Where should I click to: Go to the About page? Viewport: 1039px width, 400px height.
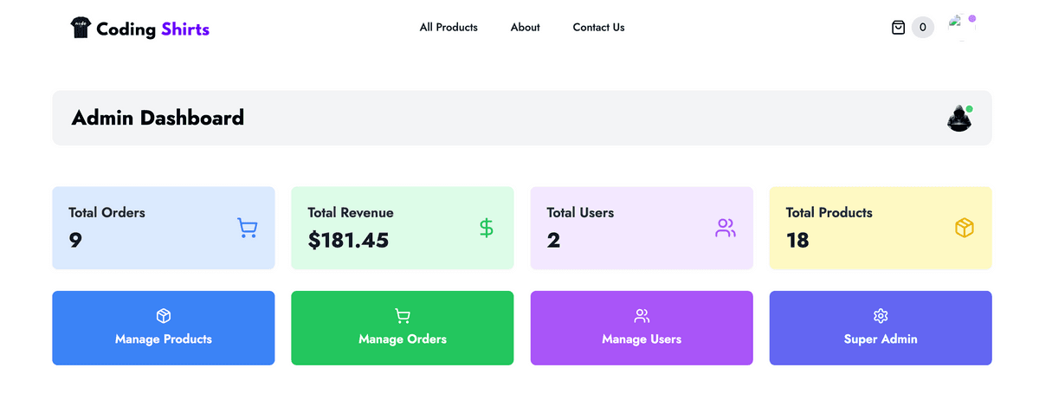point(525,28)
